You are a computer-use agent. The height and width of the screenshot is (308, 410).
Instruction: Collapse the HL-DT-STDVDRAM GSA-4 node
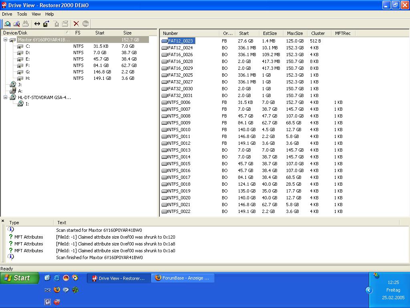(x=5, y=97)
